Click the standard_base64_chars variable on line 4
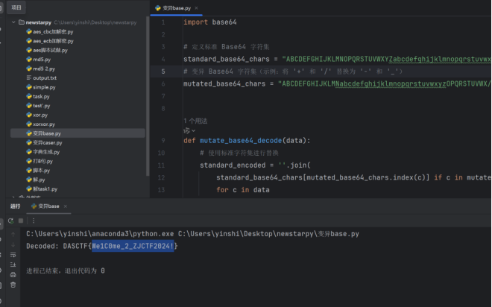Image resolution: width=492 pixels, height=307 pixels. tap(227, 60)
